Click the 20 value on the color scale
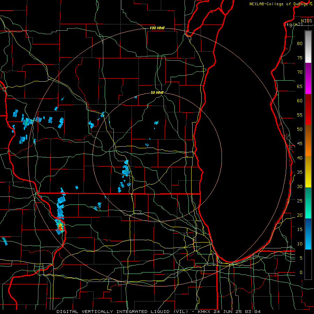The height and width of the screenshot is (314, 314). click(300, 215)
